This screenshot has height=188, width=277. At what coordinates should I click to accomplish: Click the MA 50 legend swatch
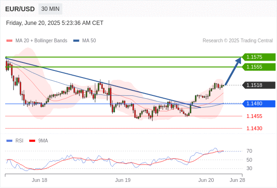pos(76,41)
